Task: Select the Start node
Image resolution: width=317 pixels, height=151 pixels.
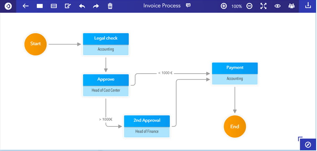Action: click(36, 44)
